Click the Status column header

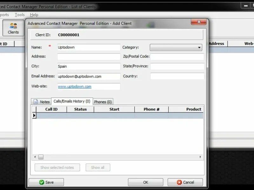(80, 109)
